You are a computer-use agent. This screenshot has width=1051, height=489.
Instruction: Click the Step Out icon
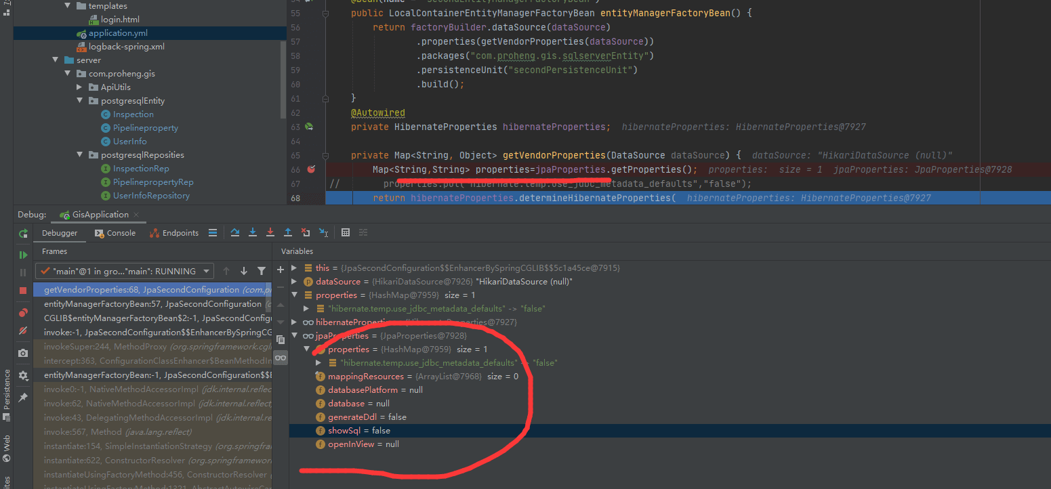pyautogui.click(x=288, y=232)
